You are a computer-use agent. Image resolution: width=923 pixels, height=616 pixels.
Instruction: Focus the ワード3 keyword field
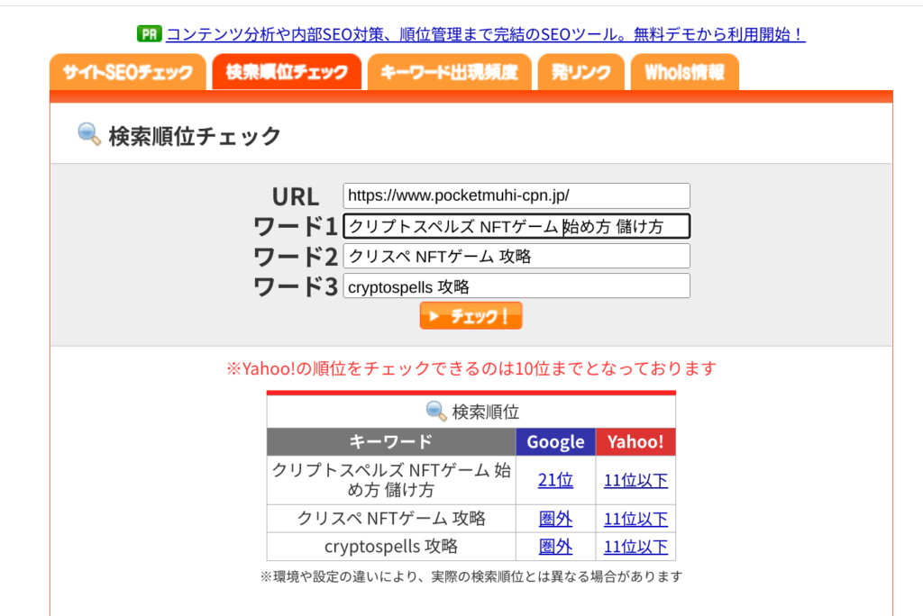coord(516,286)
